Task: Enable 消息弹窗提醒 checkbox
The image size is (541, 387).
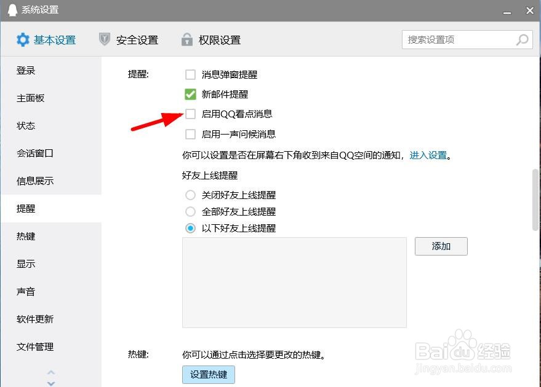Action: click(190, 74)
